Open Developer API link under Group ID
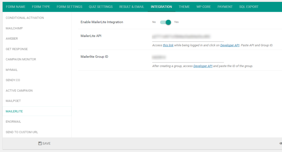The height and width of the screenshot is (152, 282). pyautogui.click(x=203, y=66)
